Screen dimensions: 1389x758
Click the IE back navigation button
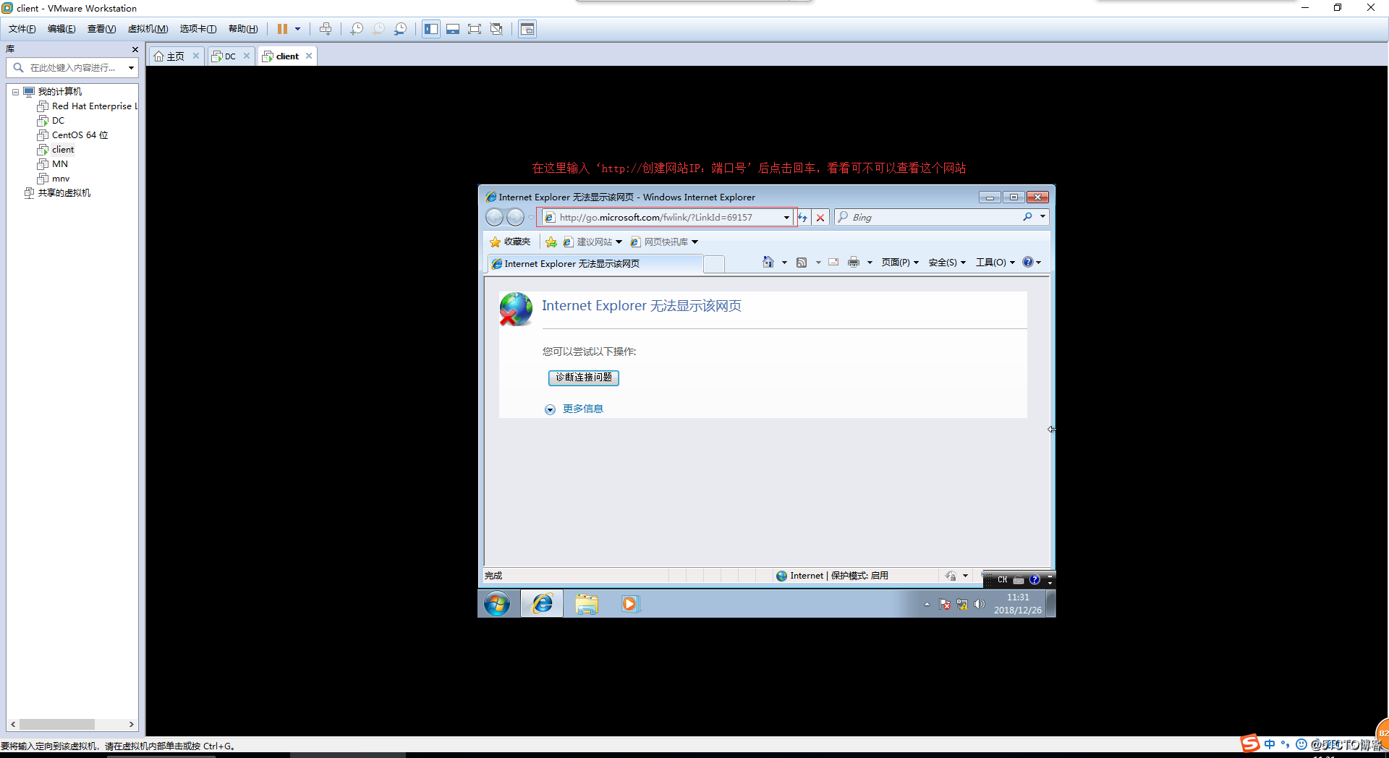click(494, 217)
